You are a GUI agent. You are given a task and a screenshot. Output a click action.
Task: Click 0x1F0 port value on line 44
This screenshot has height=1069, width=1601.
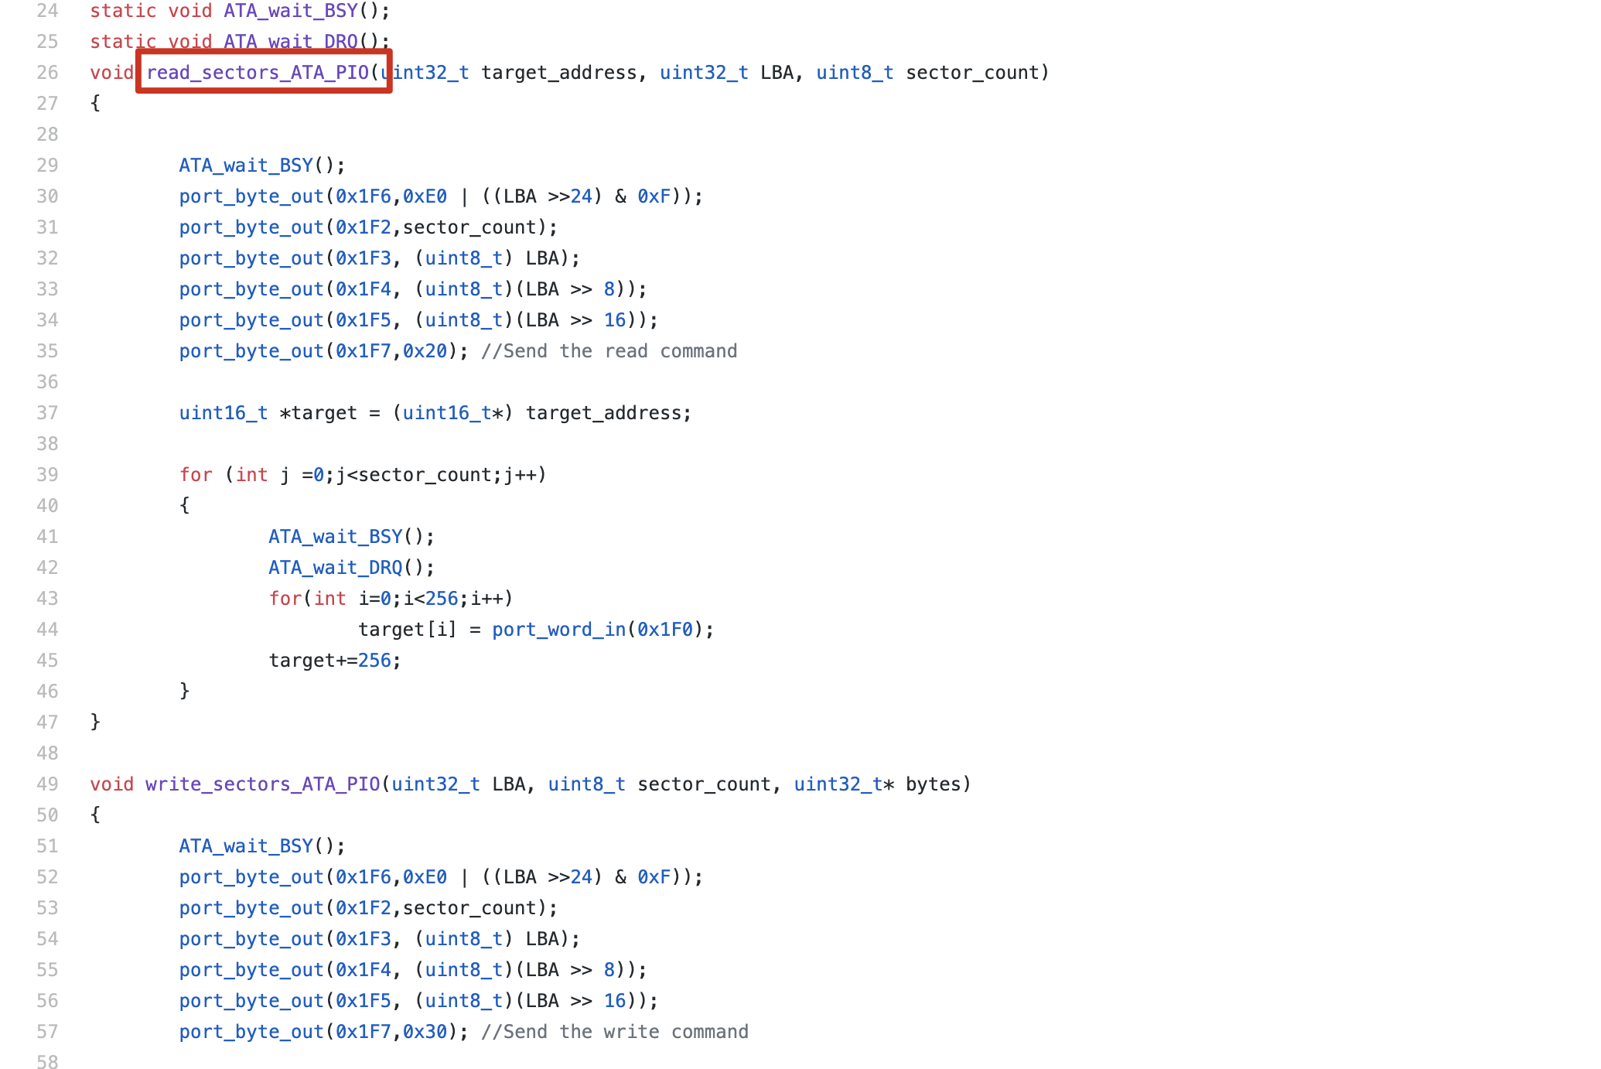click(x=664, y=629)
